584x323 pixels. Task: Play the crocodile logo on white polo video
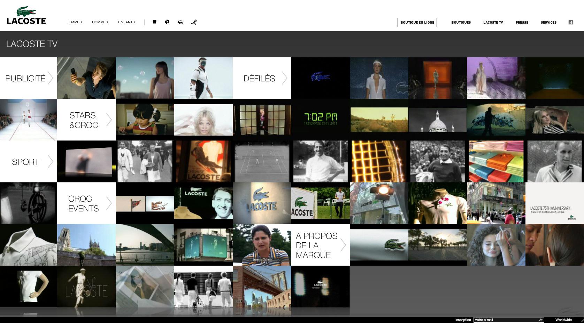pyautogui.click(x=379, y=245)
